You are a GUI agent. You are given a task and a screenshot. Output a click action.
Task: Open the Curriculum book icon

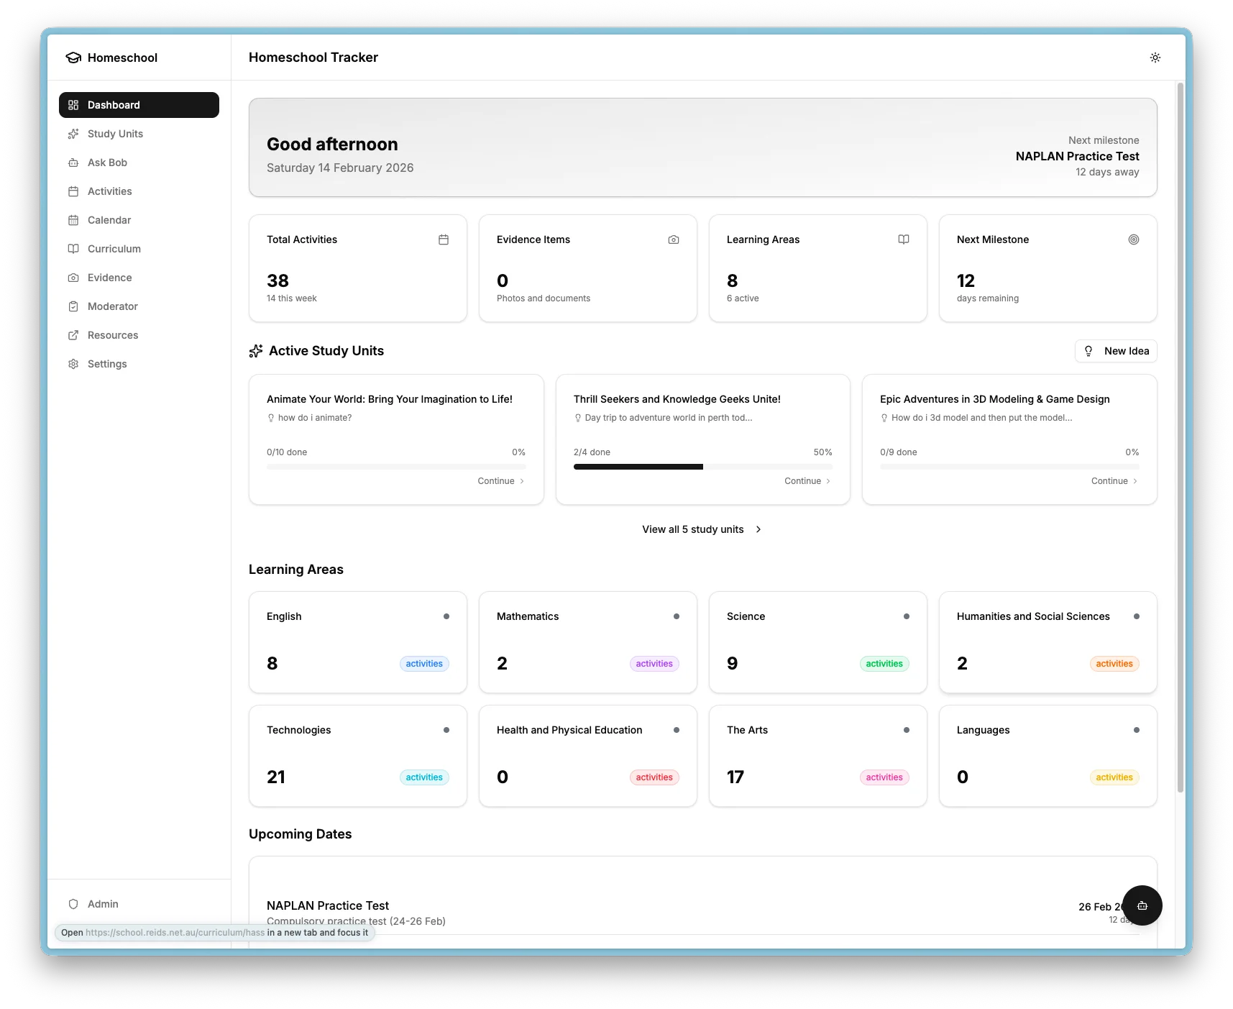[74, 249]
